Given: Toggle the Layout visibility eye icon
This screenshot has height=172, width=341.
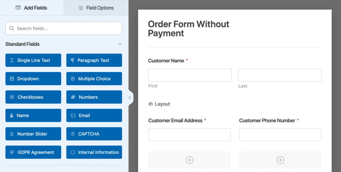Looking at the screenshot, I should point(151,104).
